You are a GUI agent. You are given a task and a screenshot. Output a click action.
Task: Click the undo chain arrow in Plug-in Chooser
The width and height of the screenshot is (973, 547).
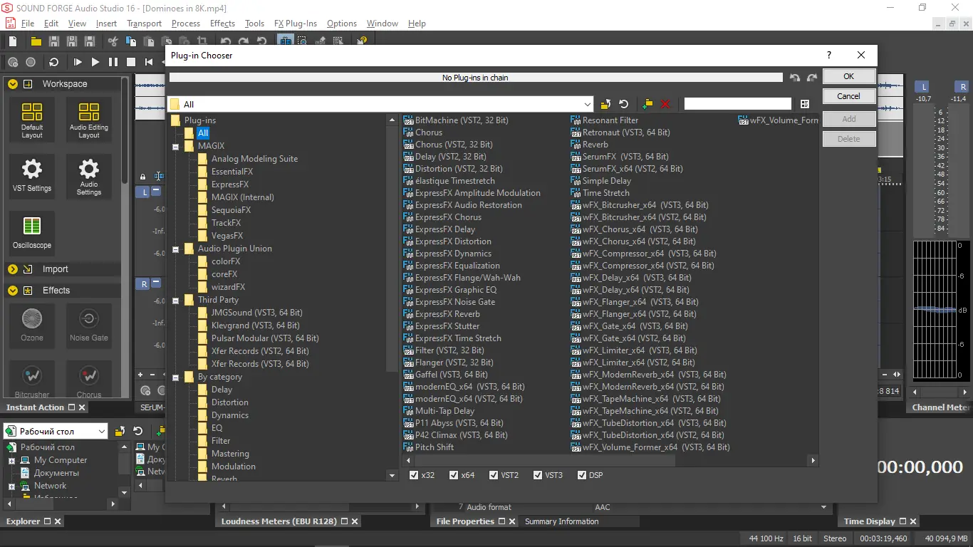tap(795, 78)
